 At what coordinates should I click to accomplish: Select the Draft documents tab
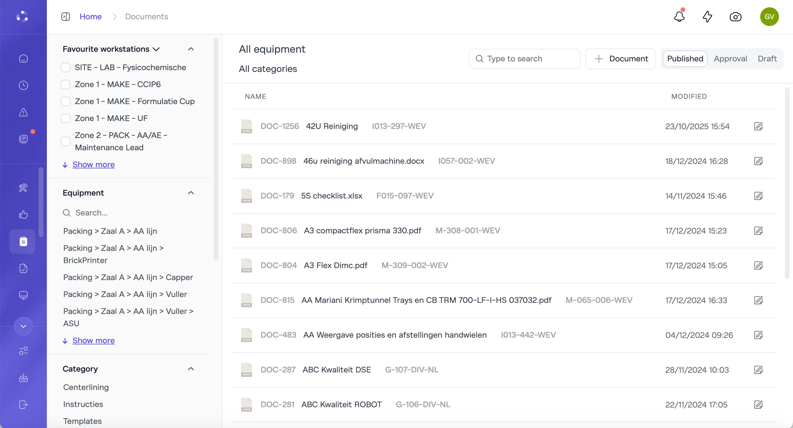(x=768, y=59)
